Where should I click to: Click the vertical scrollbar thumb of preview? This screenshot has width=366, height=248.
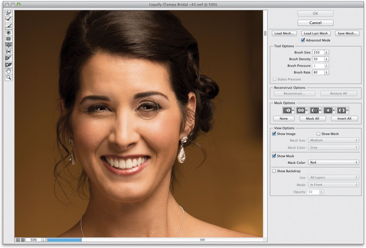click(265, 33)
